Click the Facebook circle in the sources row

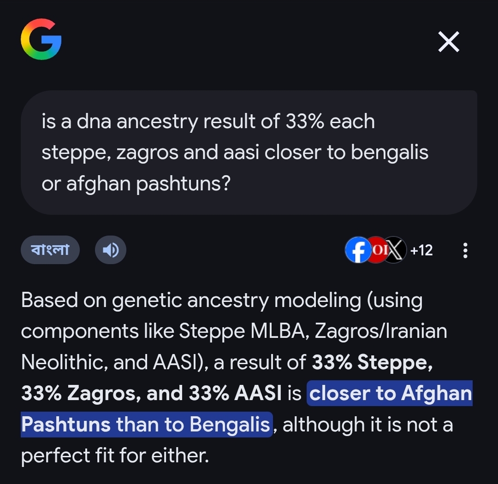(x=358, y=250)
